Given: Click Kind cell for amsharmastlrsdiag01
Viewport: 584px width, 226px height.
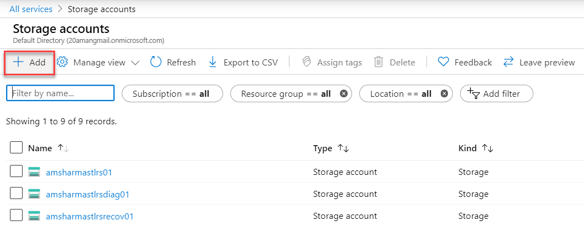Looking at the screenshot, I should point(473,194).
